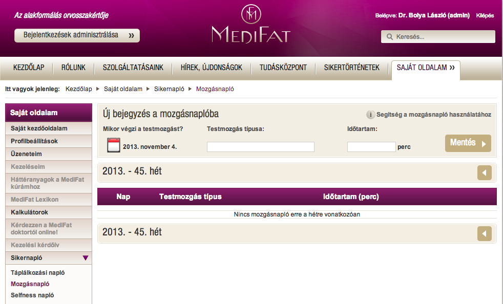Click Mozgásnapló in the breadcrumb
Image resolution: width=503 pixels, height=304 pixels.
click(215, 89)
